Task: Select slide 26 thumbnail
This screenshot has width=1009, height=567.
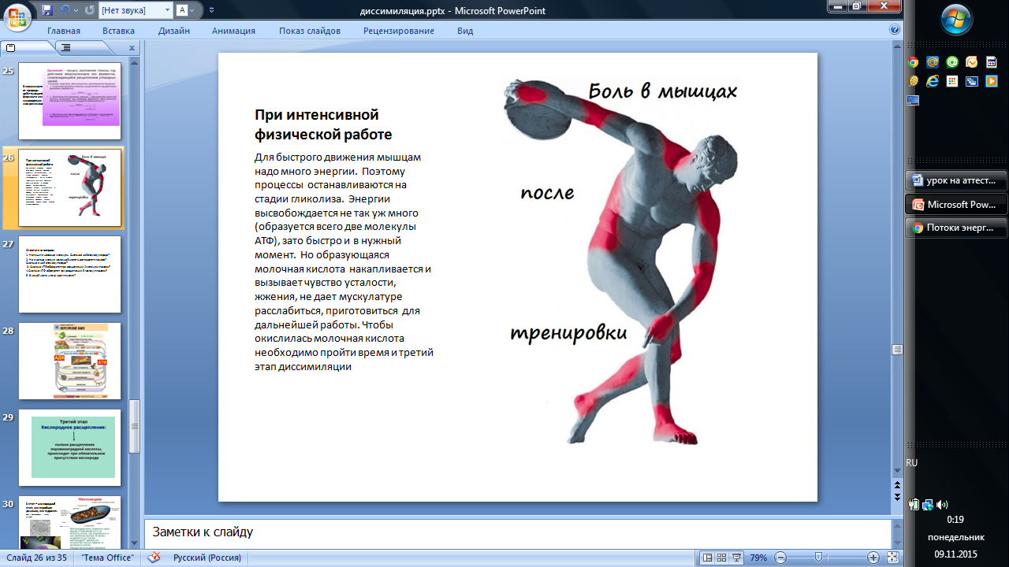Action: point(70,187)
